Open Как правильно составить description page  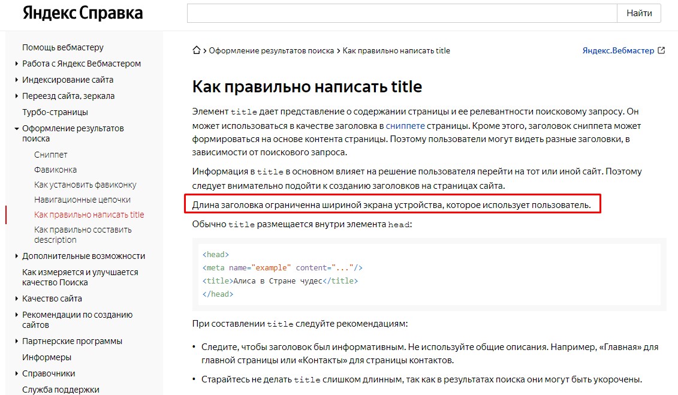click(x=83, y=235)
